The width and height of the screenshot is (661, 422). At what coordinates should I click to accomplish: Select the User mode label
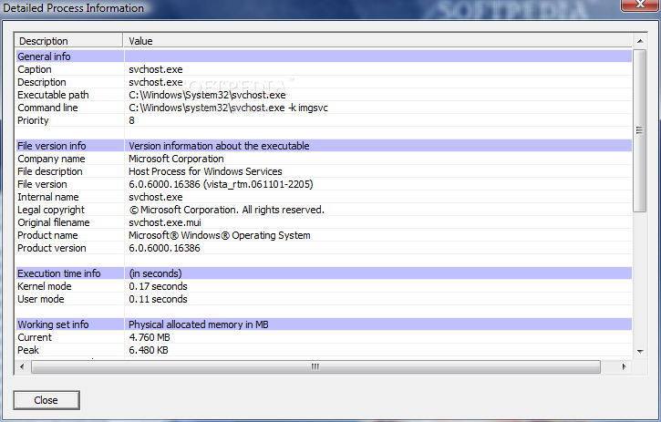click(41, 299)
